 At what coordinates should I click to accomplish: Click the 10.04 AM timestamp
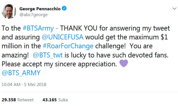(x=11, y=85)
